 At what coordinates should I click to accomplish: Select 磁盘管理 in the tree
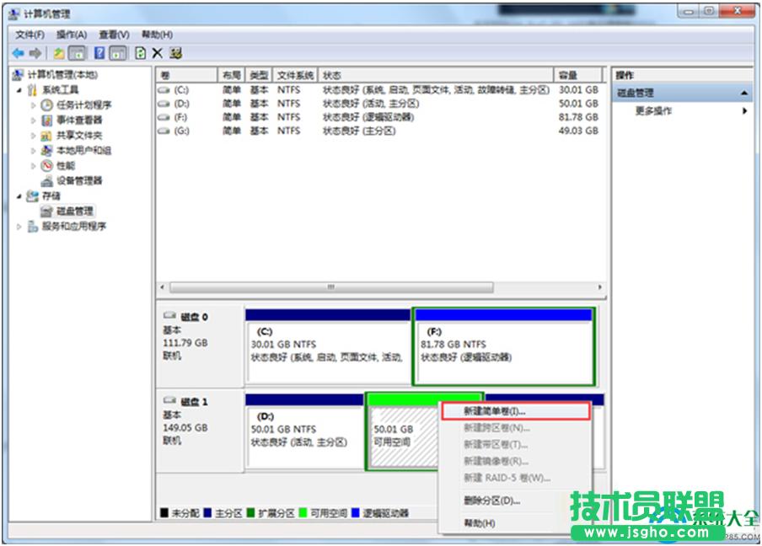74,211
